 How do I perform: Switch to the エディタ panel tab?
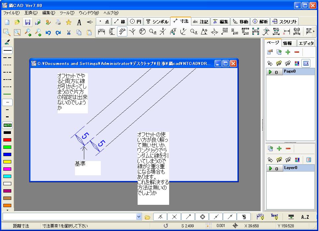tap(306, 43)
